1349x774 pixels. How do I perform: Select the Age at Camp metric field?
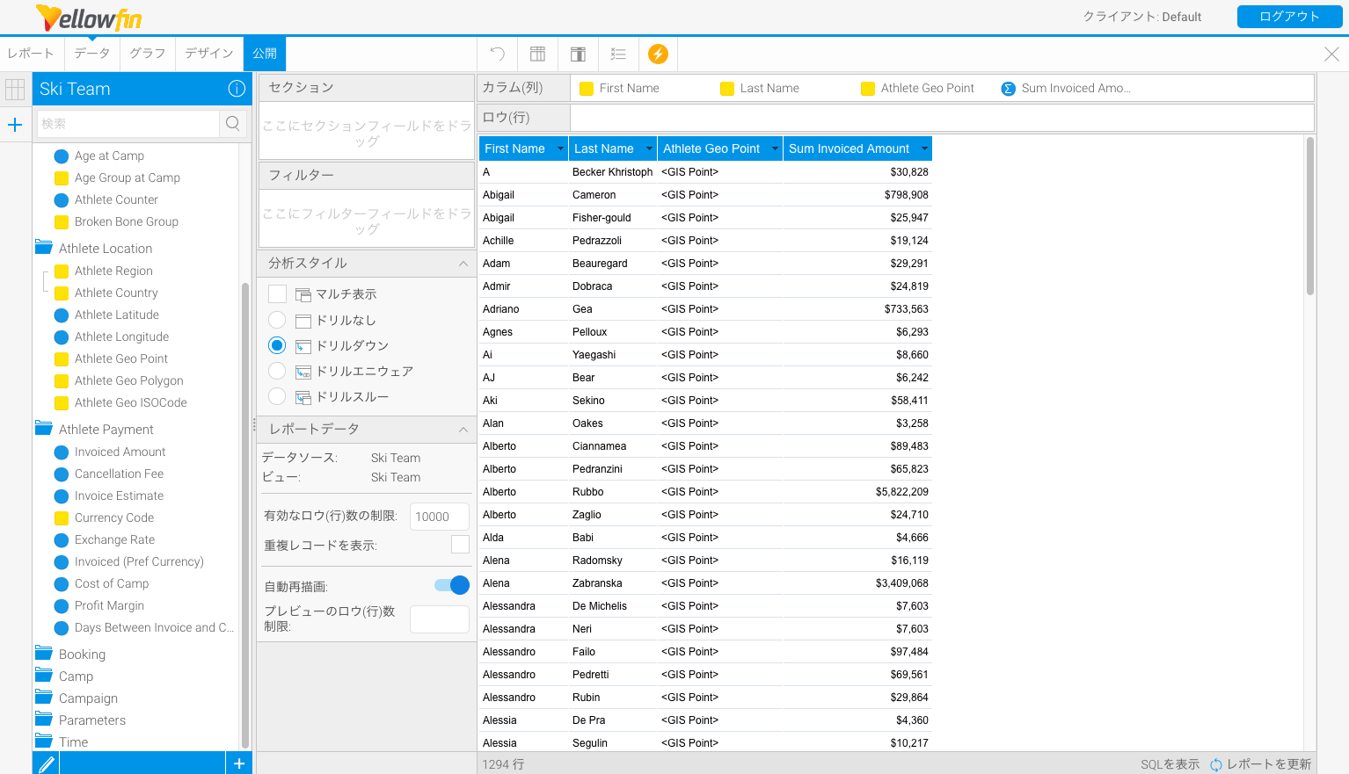[x=109, y=156]
